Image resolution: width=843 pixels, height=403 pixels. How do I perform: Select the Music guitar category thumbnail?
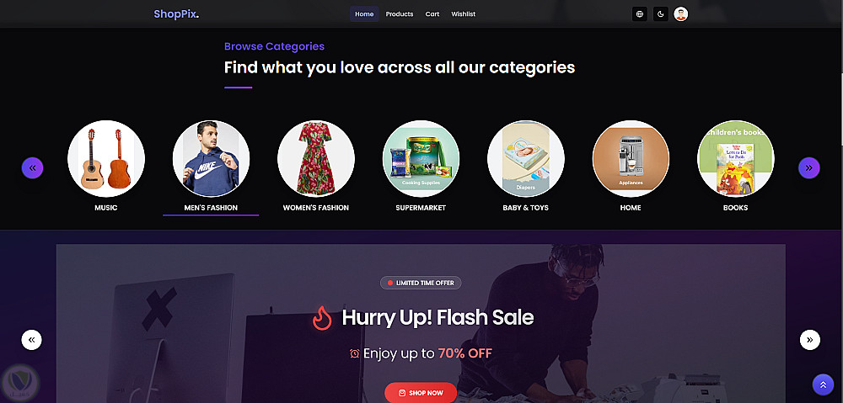coord(106,159)
